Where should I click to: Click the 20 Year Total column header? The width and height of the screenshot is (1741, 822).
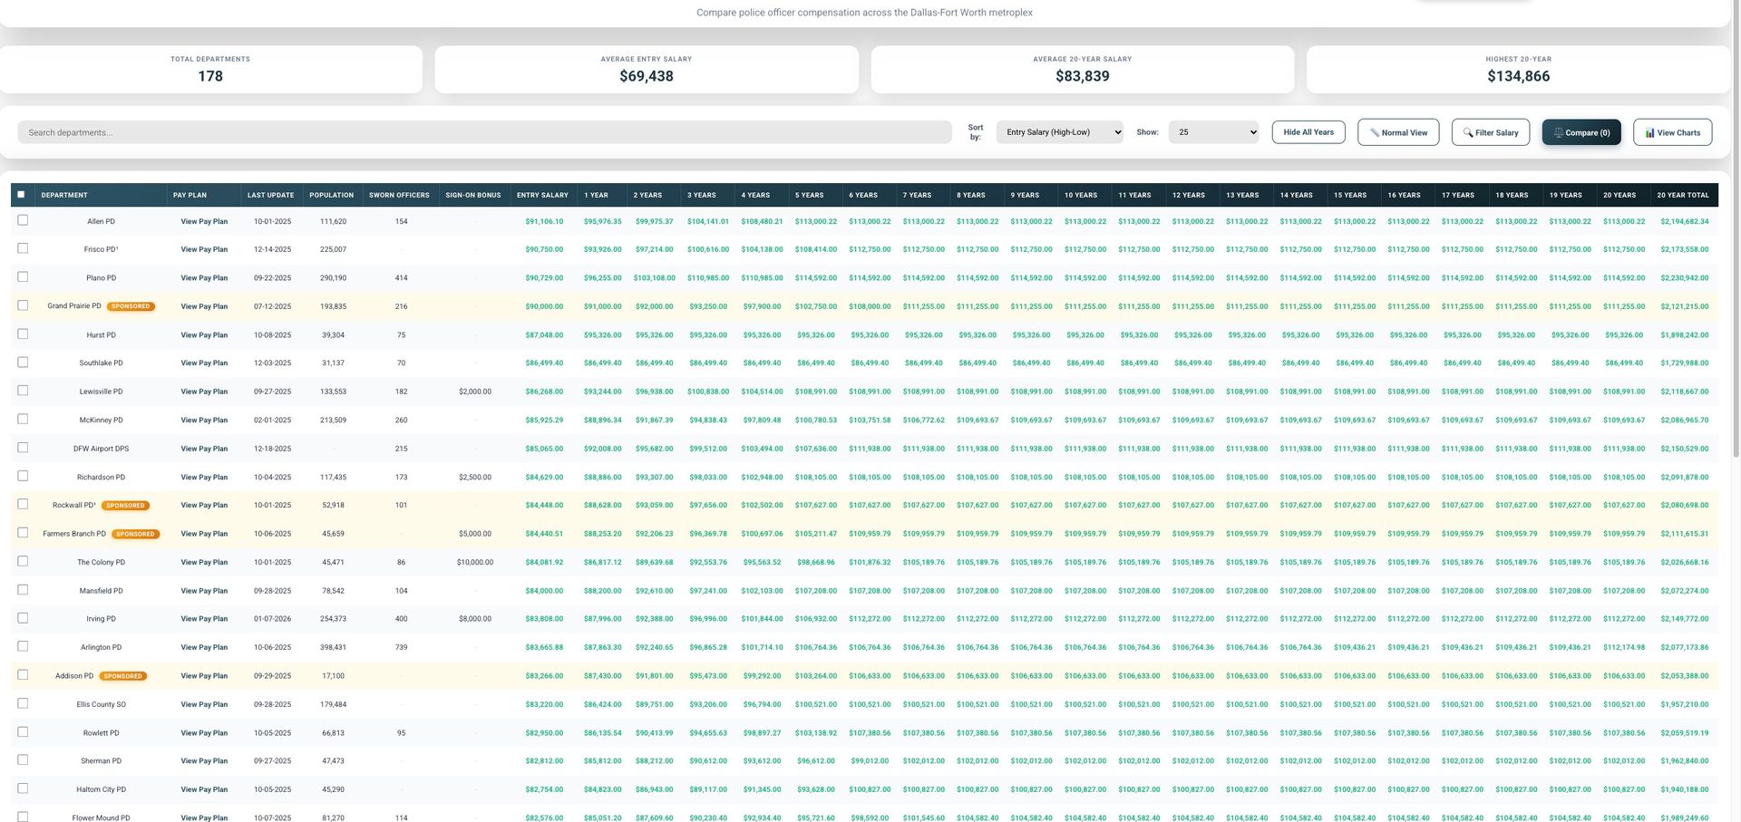pyautogui.click(x=1682, y=195)
